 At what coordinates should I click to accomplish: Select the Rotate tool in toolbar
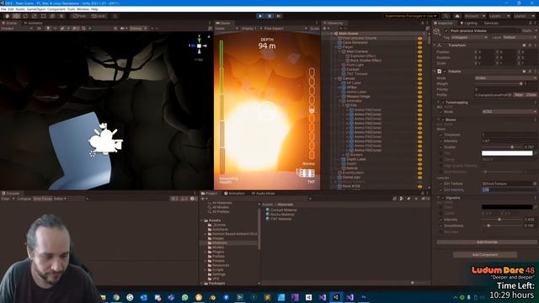(25, 16)
